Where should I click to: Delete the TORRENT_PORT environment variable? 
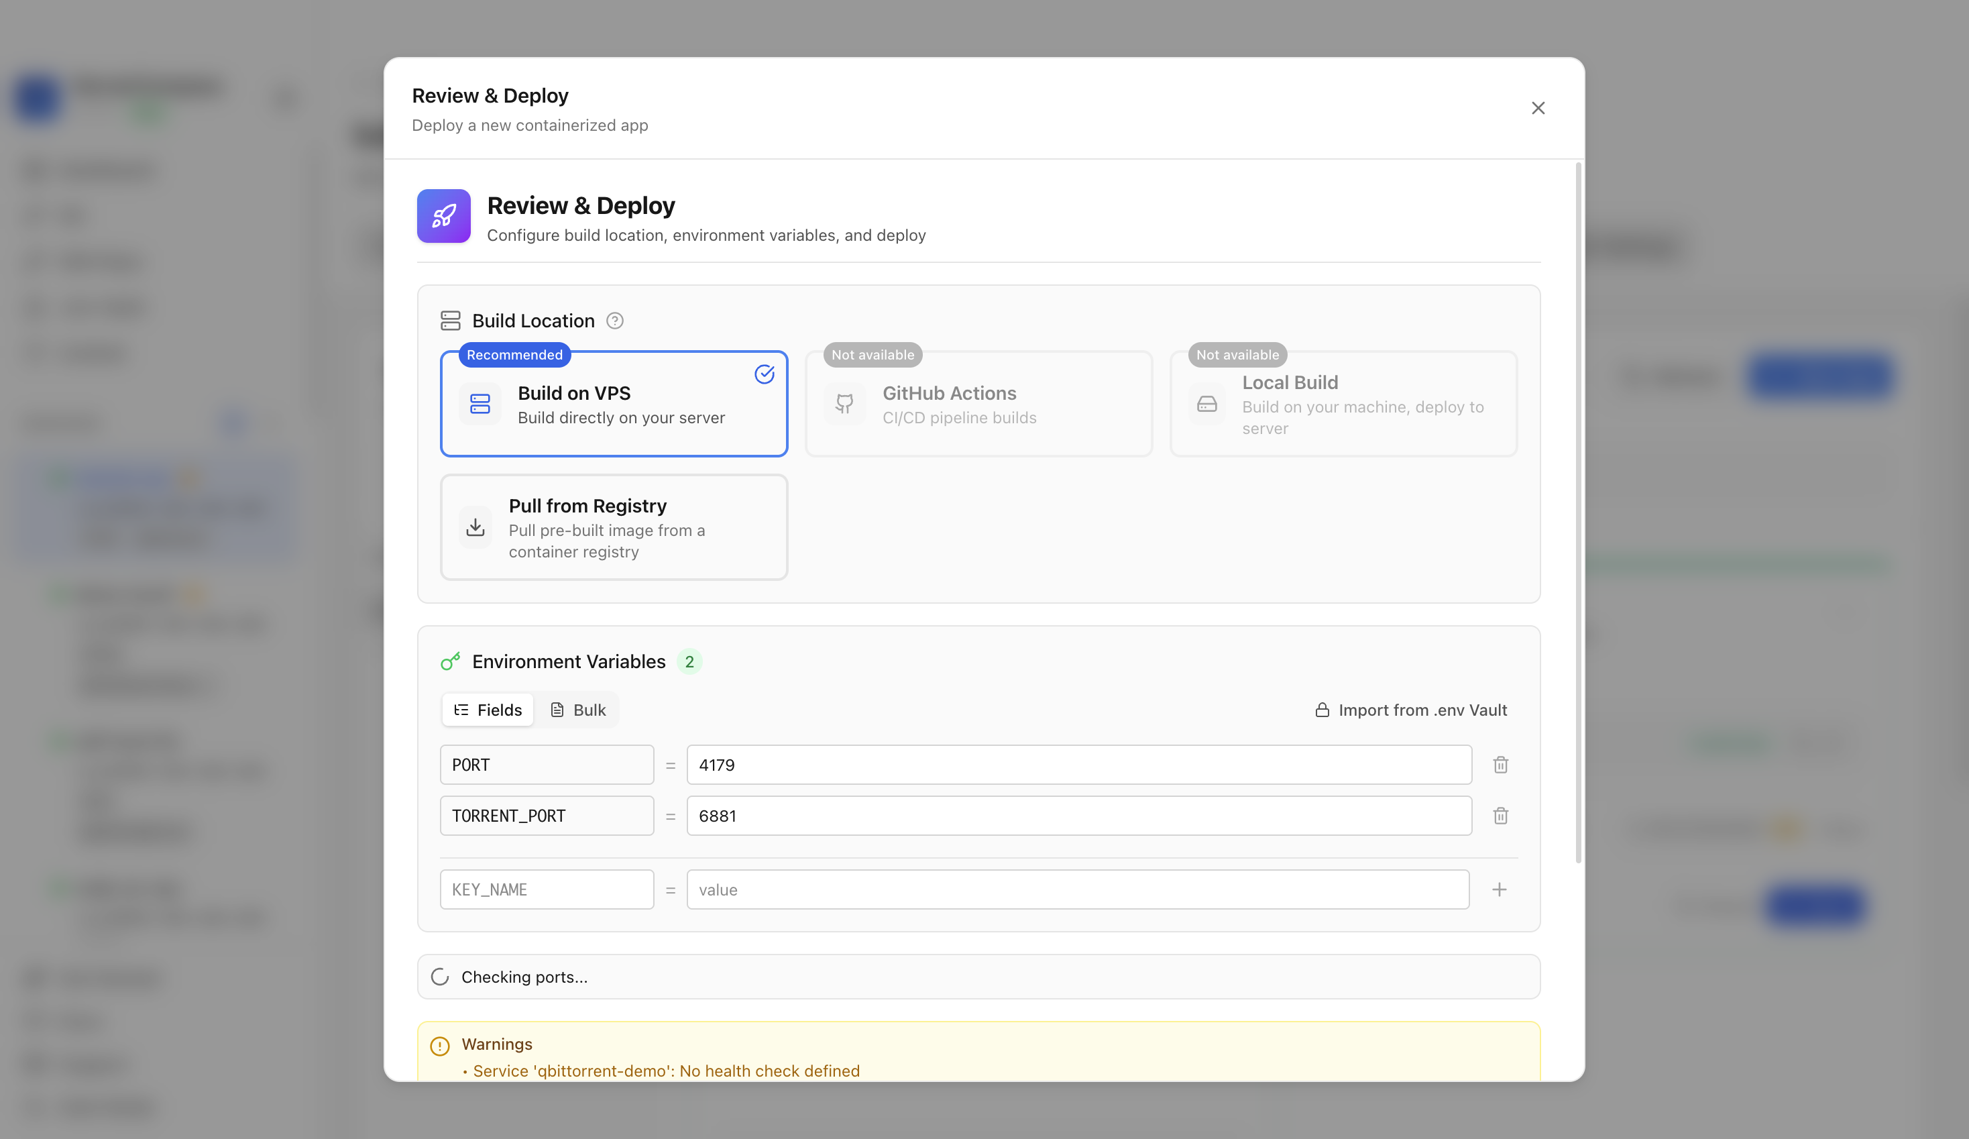point(1500,816)
